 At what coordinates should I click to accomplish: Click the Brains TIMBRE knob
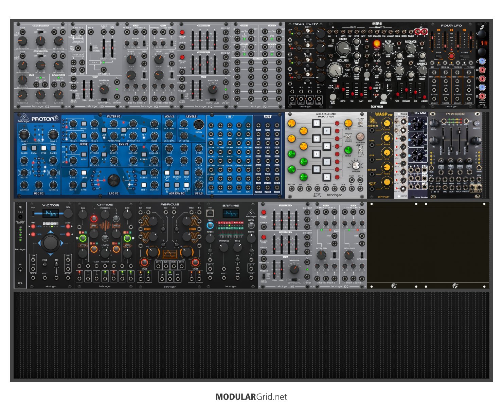tap(210, 238)
